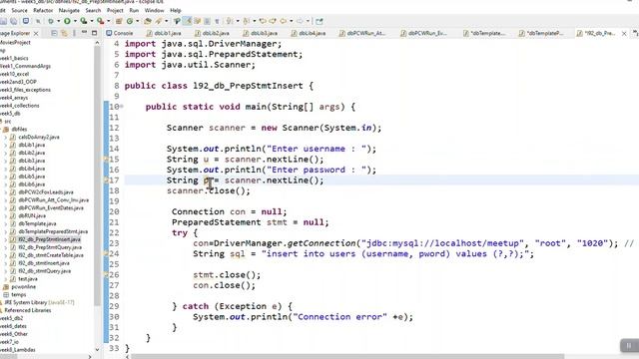Click the Pin Editor toolbar icon
639x359 pixels.
pos(319,21)
